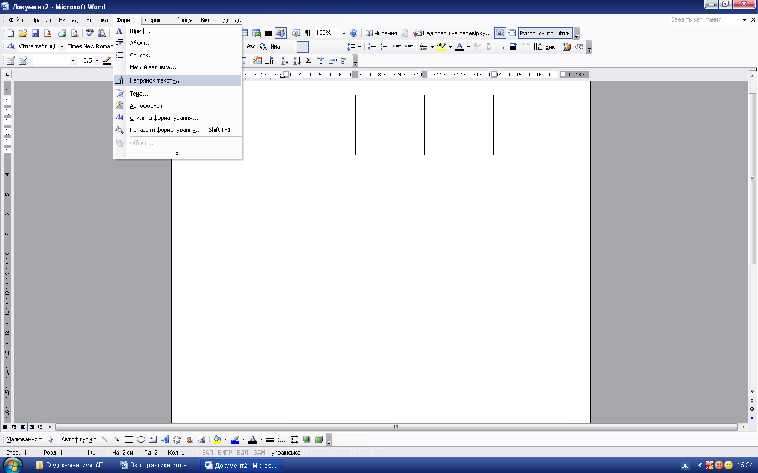
Task: Align text left button
Action: 303,47
